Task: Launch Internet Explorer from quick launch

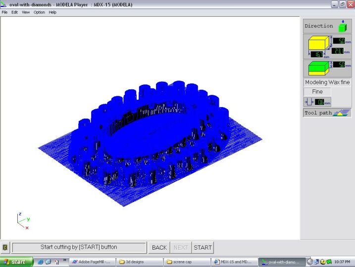Action: point(41,262)
